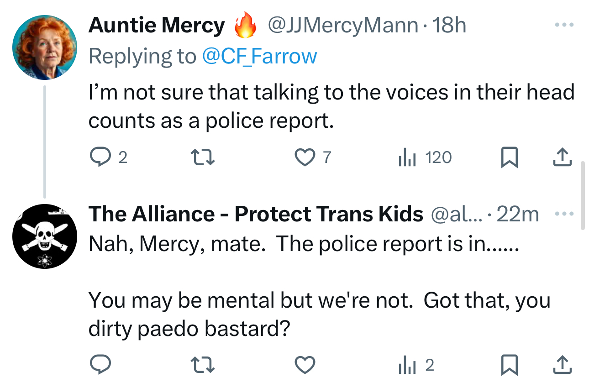Like The Alliance's tweet
The height and width of the screenshot is (388, 589).
tap(305, 365)
